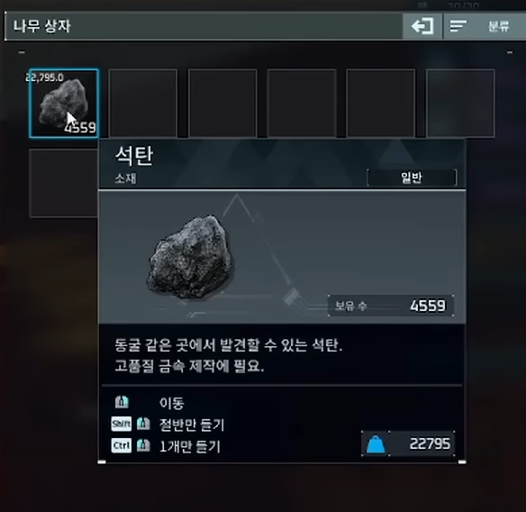Image resolution: width=526 pixels, height=512 pixels.
Task: Click the sort lines icon
Action: click(x=458, y=26)
